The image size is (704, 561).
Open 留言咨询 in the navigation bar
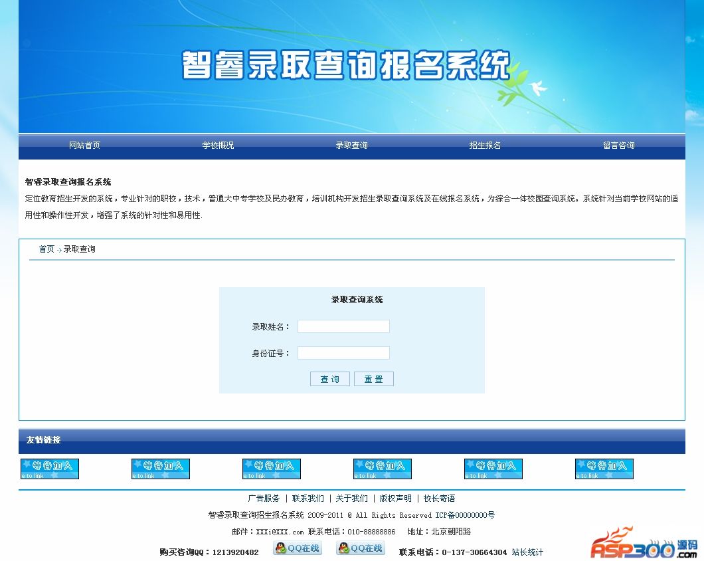coord(619,145)
